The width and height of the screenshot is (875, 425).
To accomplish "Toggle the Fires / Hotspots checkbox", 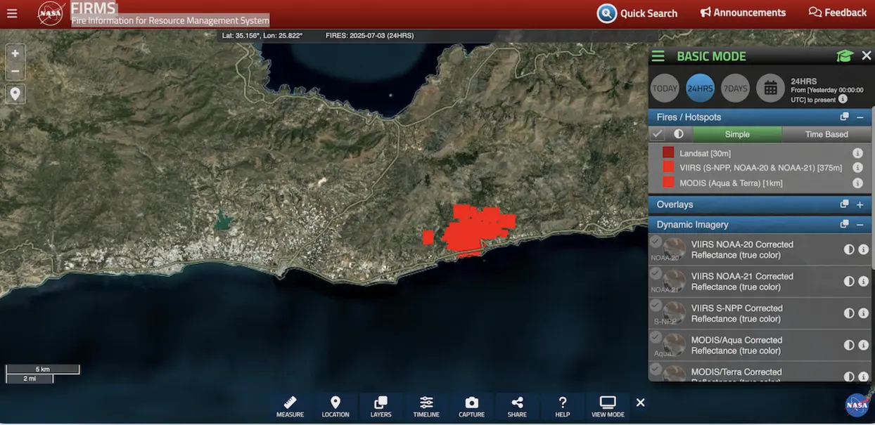I will 658,134.
